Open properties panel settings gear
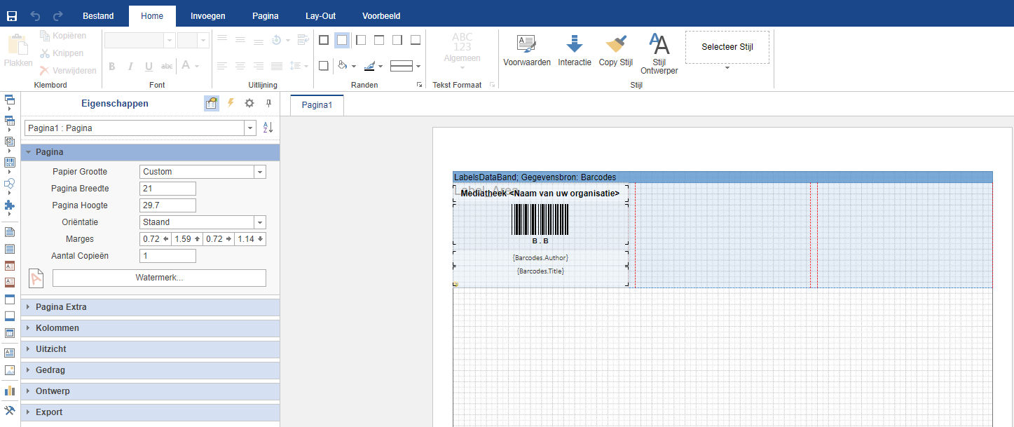 249,103
